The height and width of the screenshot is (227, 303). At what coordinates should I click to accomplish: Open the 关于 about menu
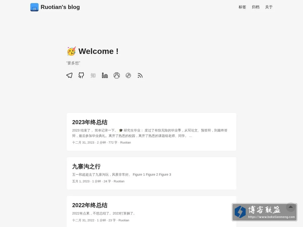(269, 7)
